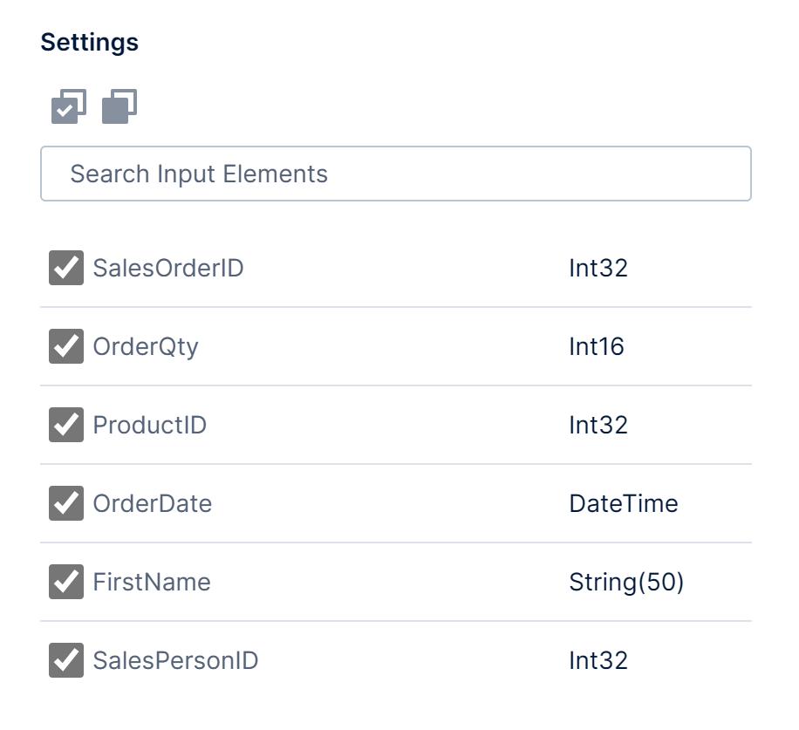799x730 pixels.
Task: Click the Settings heading
Action: pyautogui.click(x=91, y=41)
